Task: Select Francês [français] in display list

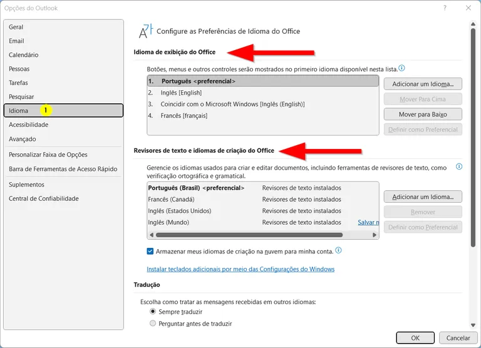Action: pyautogui.click(x=263, y=116)
